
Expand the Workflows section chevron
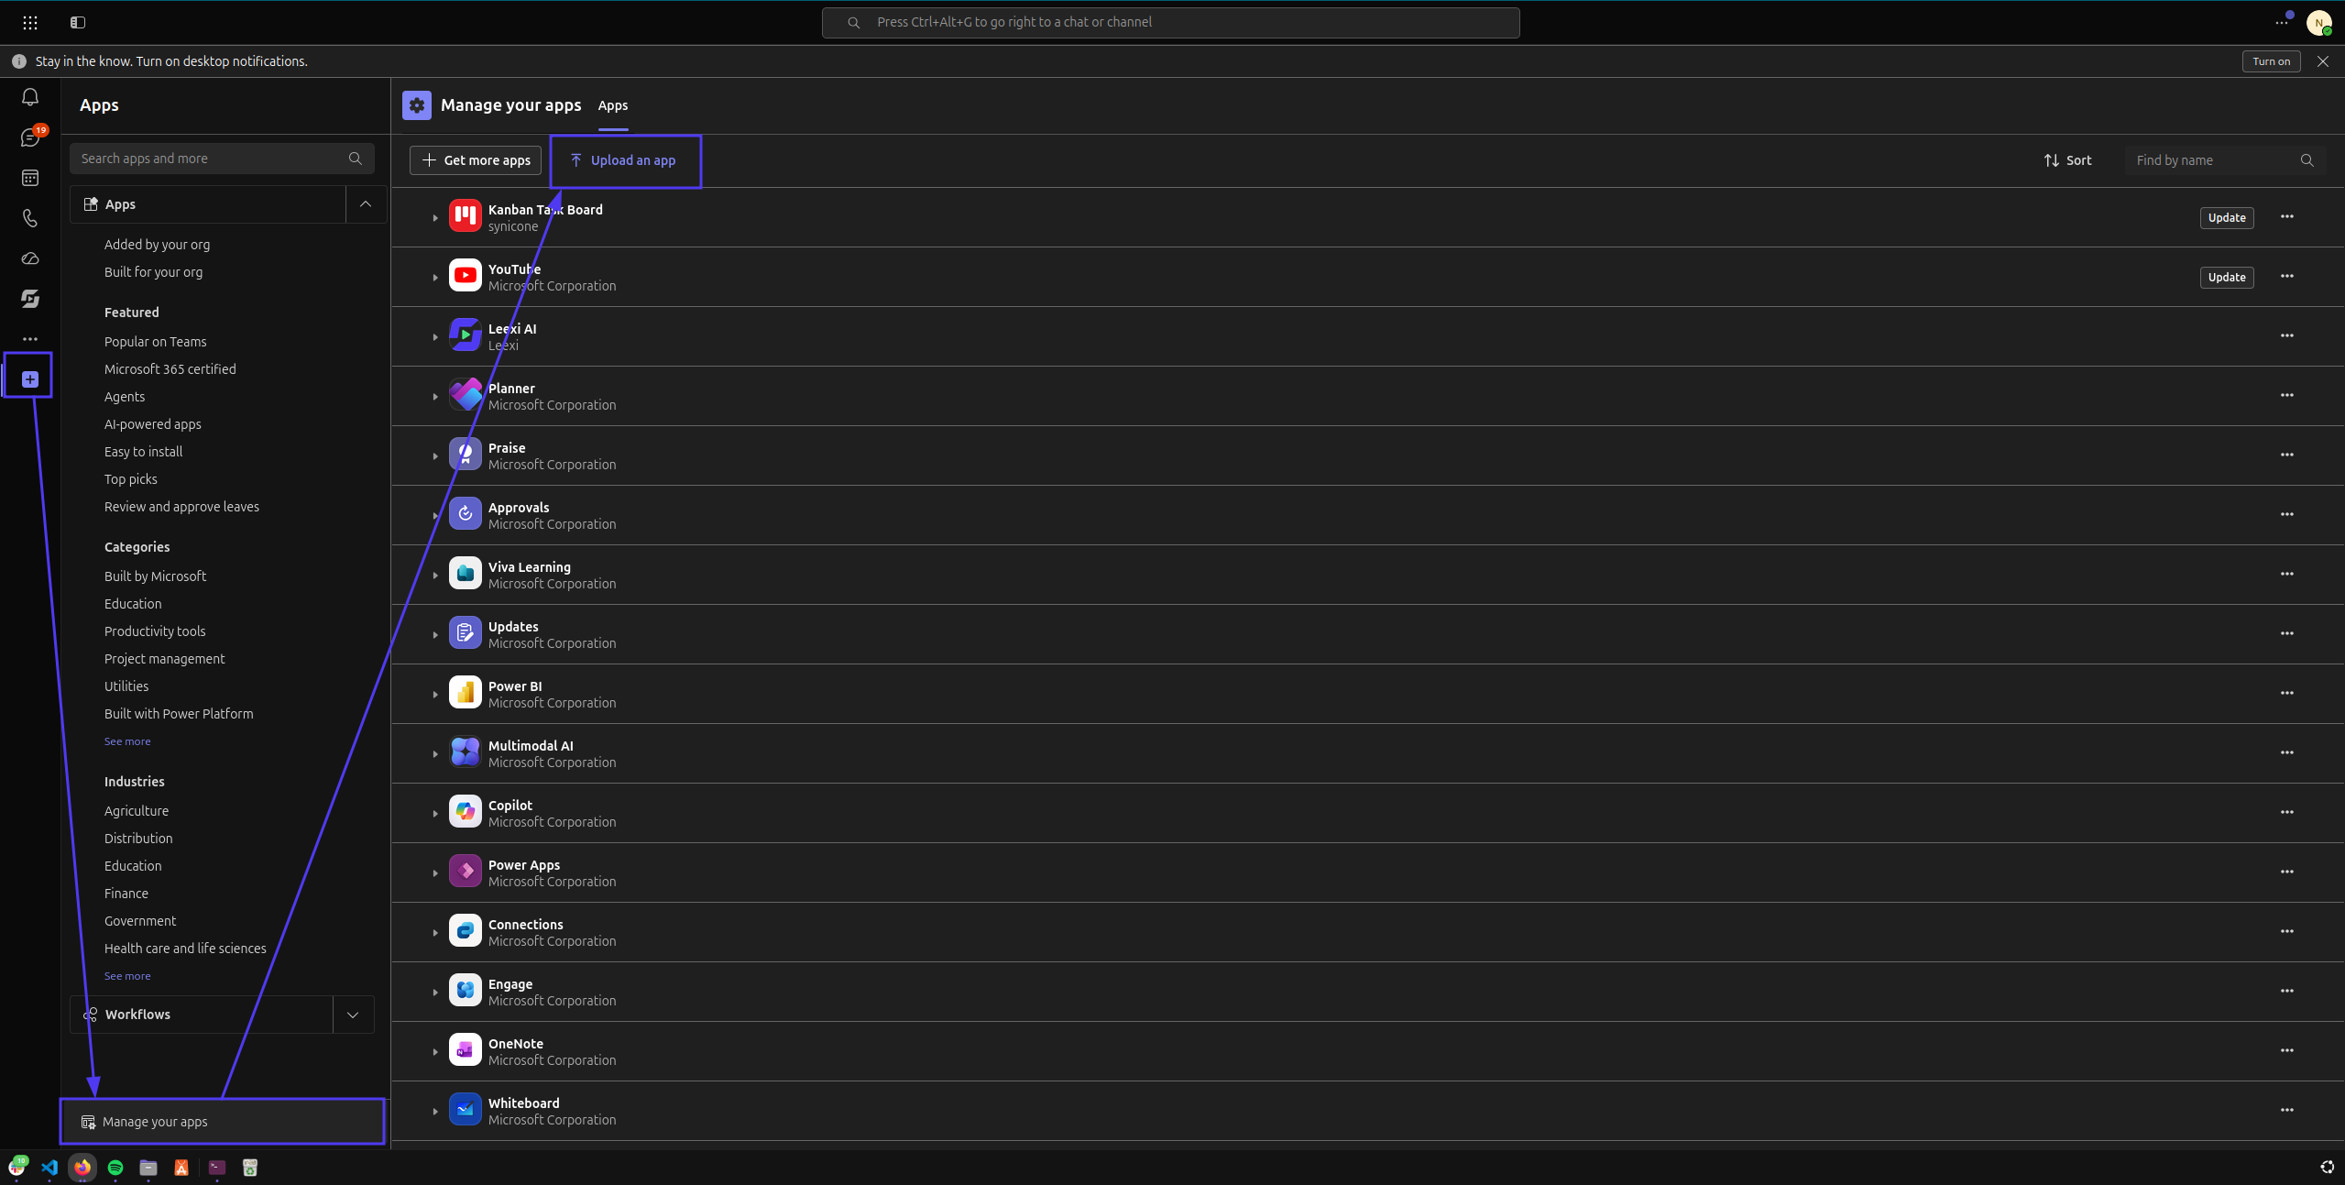click(x=353, y=1015)
